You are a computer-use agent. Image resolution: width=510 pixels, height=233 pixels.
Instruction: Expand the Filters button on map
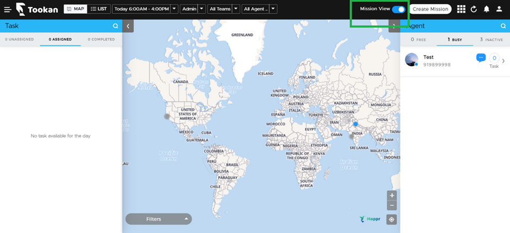click(x=158, y=219)
